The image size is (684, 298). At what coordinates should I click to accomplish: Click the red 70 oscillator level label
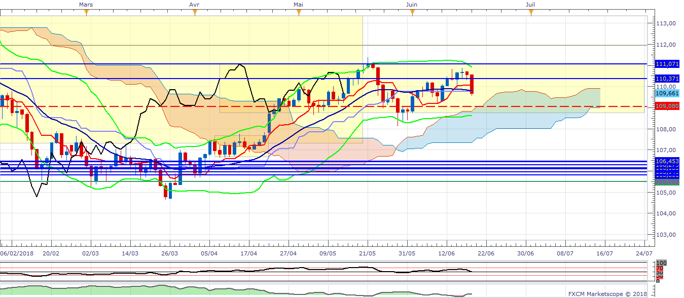click(660, 269)
